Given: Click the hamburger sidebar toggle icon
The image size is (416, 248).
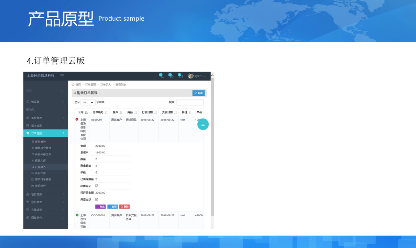Looking at the screenshot, I should tap(62, 76).
